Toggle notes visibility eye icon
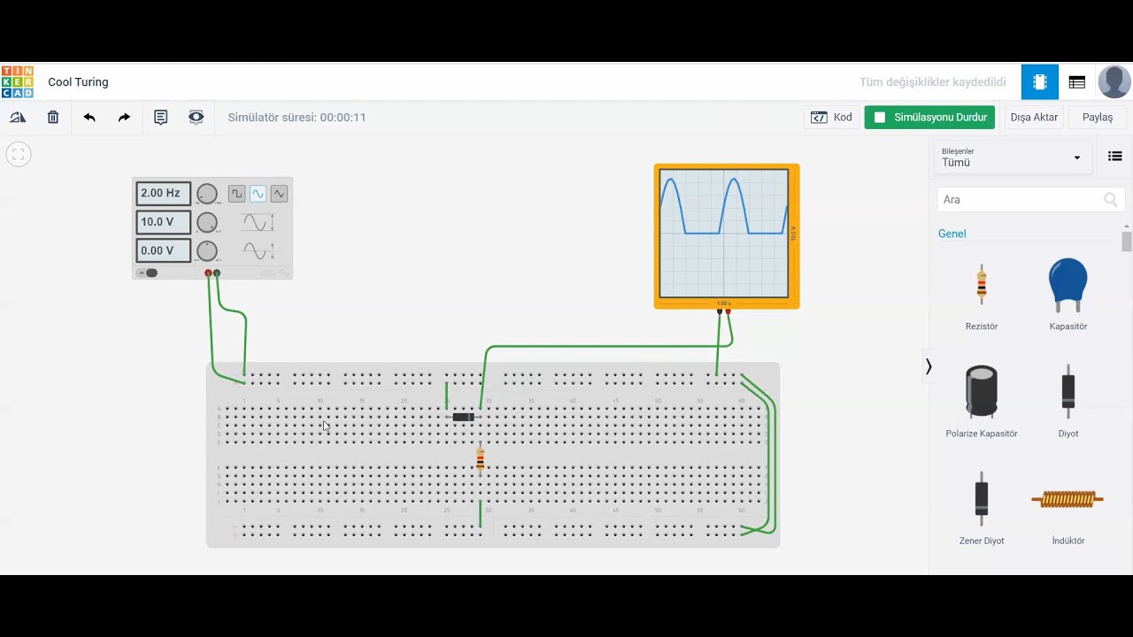The image size is (1133, 637). pos(196,117)
